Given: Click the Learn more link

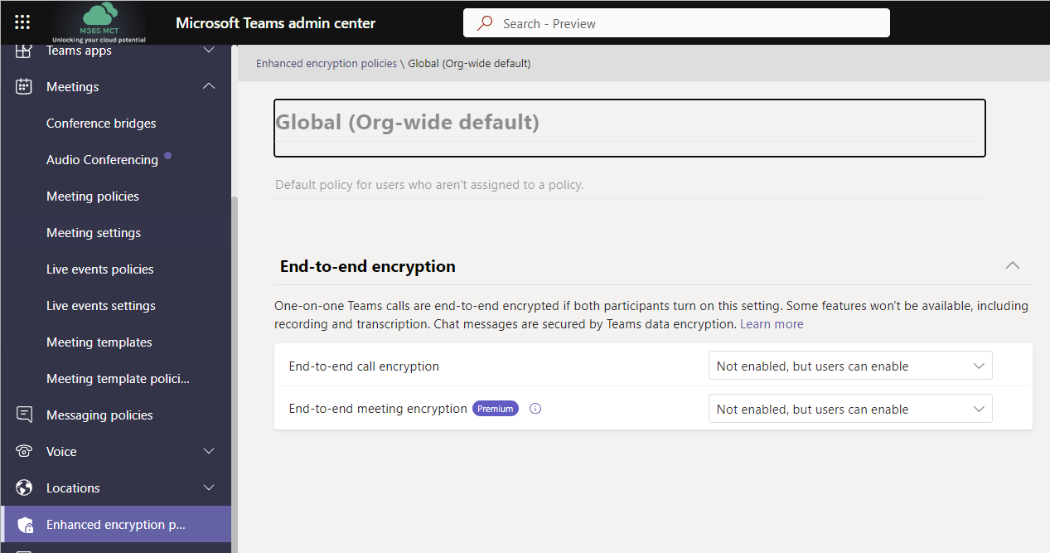Looking at the screenshot, I should (x=772, y=323).
